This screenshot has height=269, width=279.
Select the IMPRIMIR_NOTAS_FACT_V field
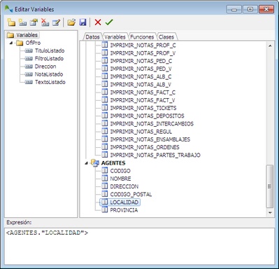coord(143,100)
